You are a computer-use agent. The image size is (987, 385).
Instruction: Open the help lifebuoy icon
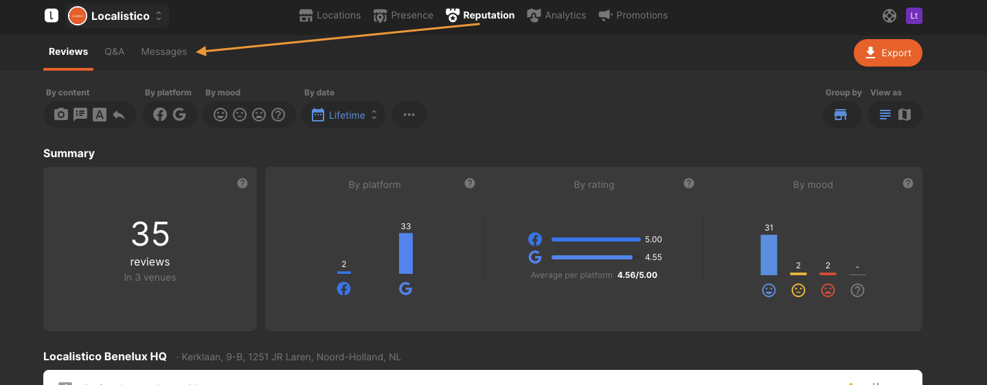[889, 16]
